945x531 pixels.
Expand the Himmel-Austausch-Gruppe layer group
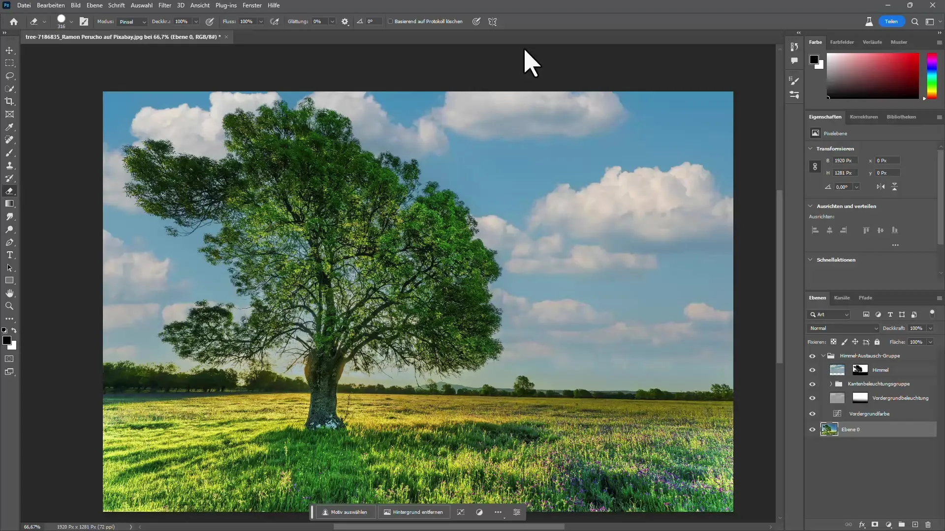click(x=823, y=355)
